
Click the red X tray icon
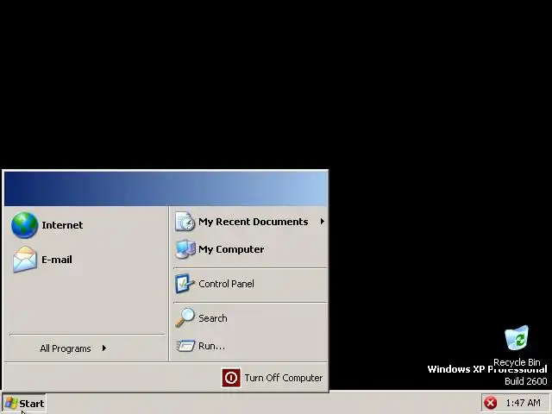(491, 403)
